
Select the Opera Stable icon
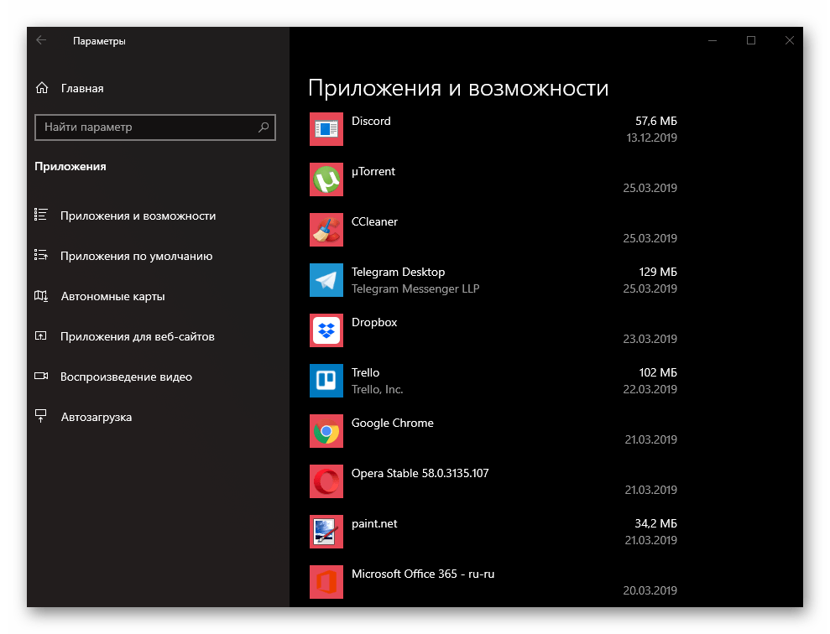[x=326, y=481]
